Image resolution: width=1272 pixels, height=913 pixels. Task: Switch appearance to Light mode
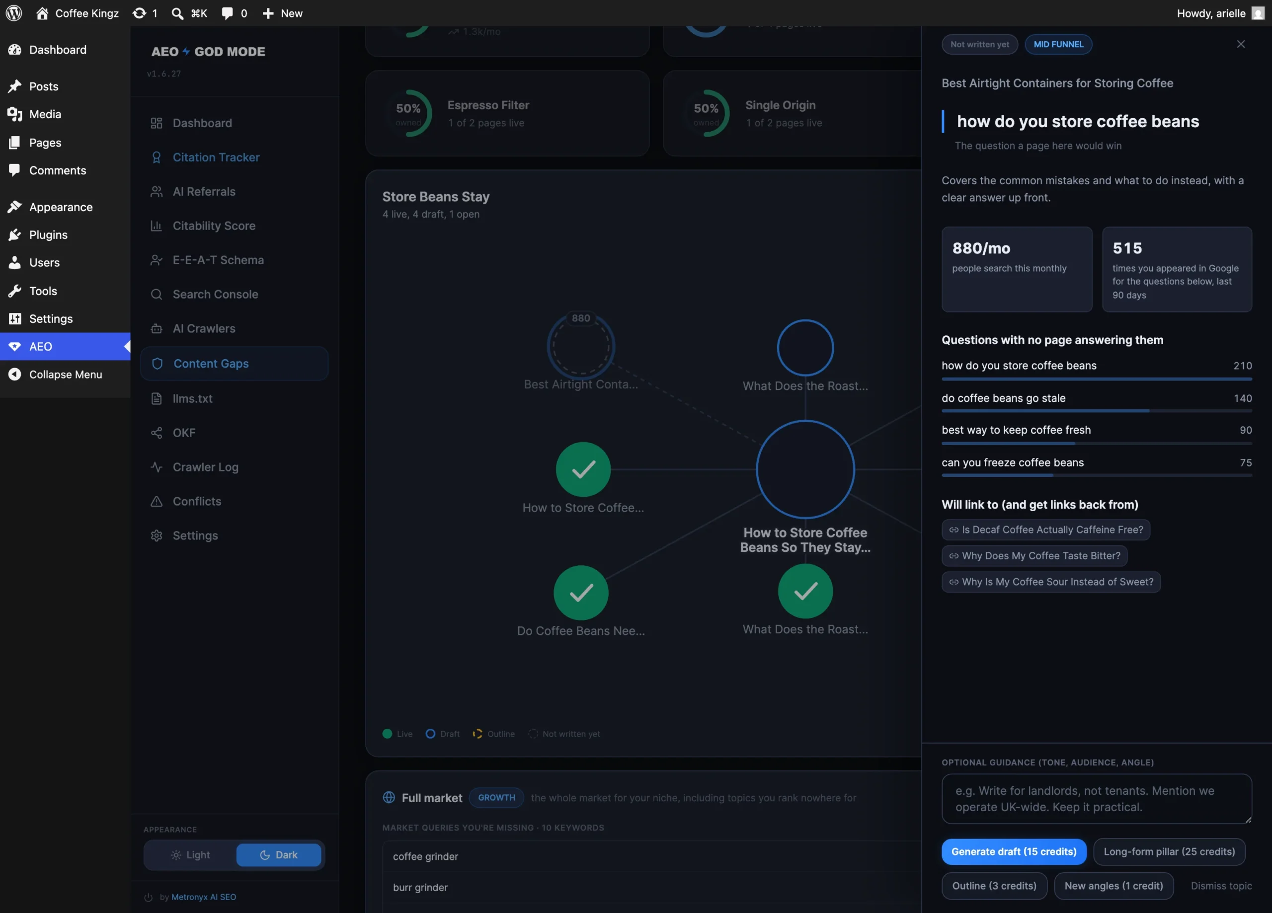click(190, 855)
